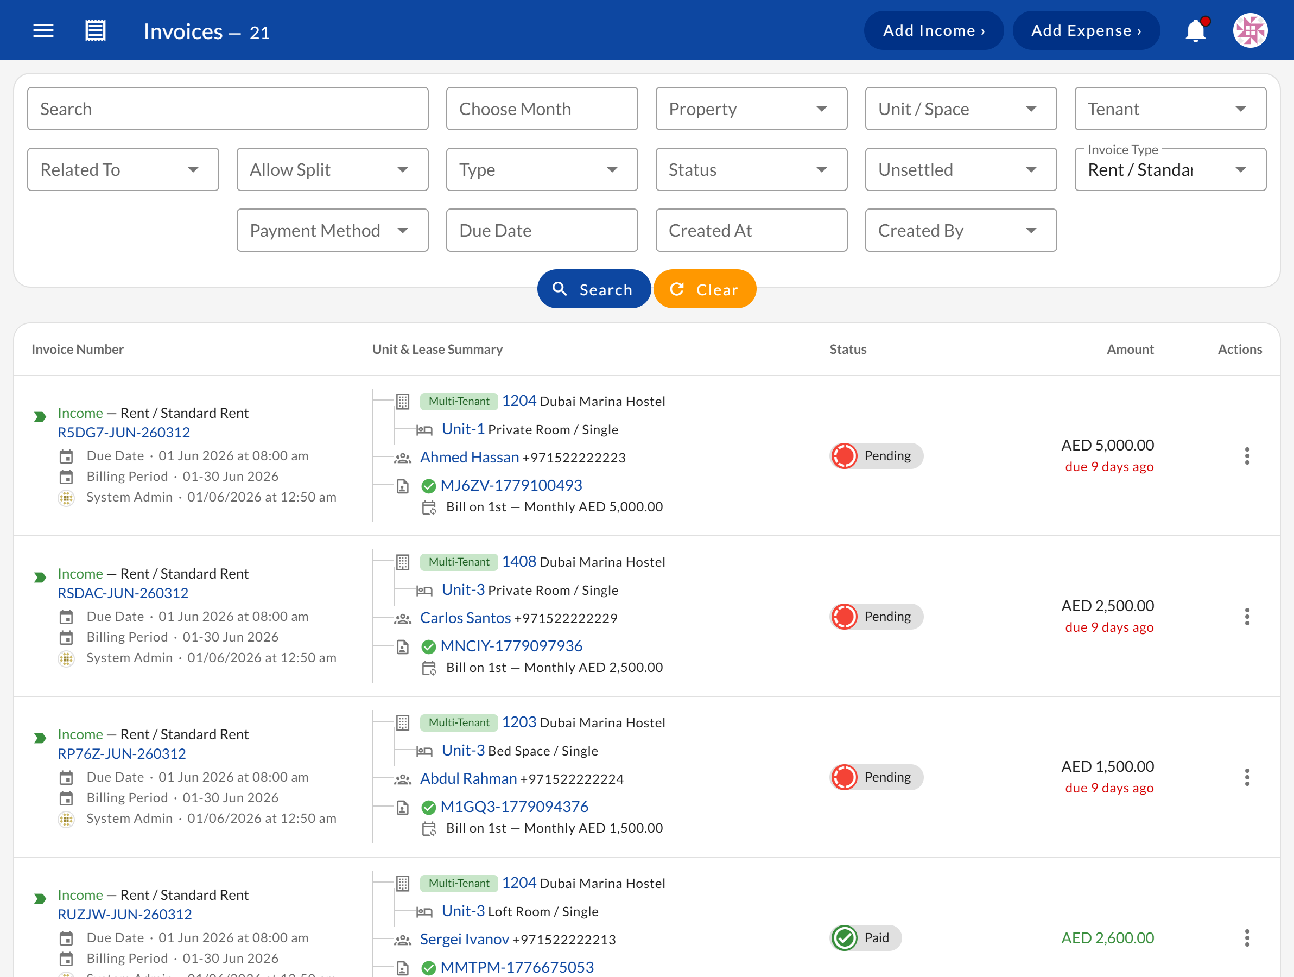Open tenant Abdul Rahman link

[468, 779]
